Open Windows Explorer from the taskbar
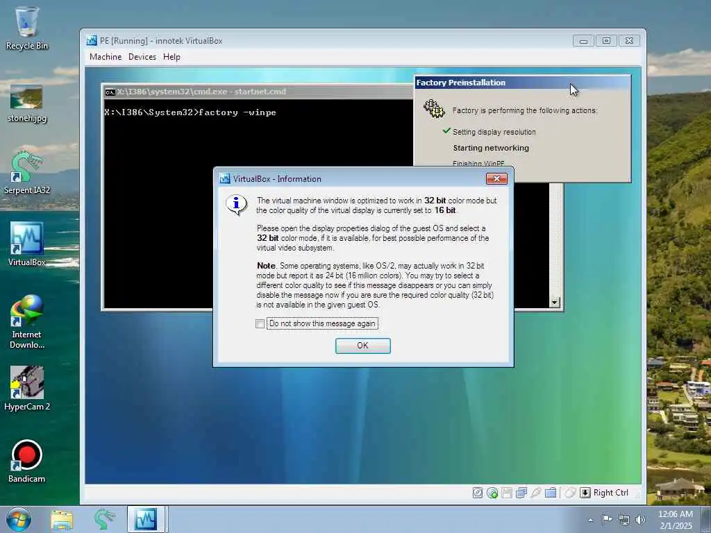Screen dimensions: 711x533 [x=62, y=519]
